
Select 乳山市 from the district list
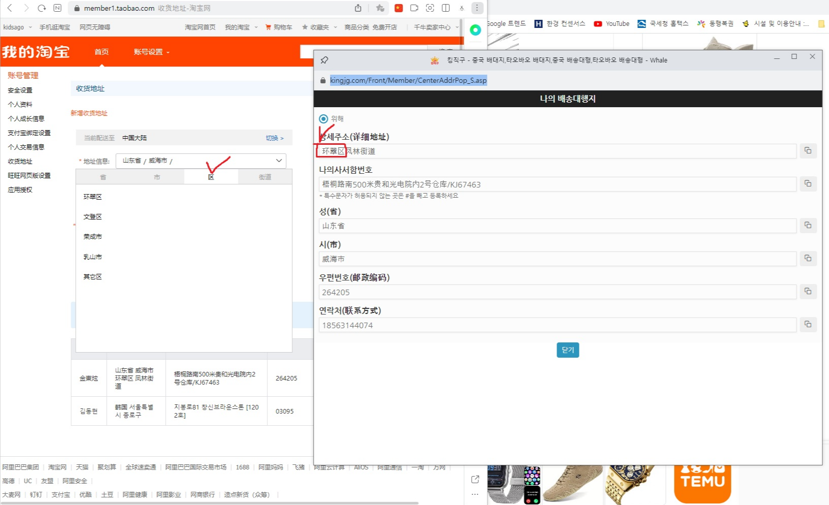pyautogui.click(x=93, y=257)
